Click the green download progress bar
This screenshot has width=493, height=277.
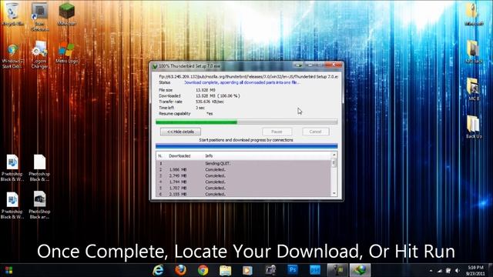pyautogui.click(x=246, y=122)
